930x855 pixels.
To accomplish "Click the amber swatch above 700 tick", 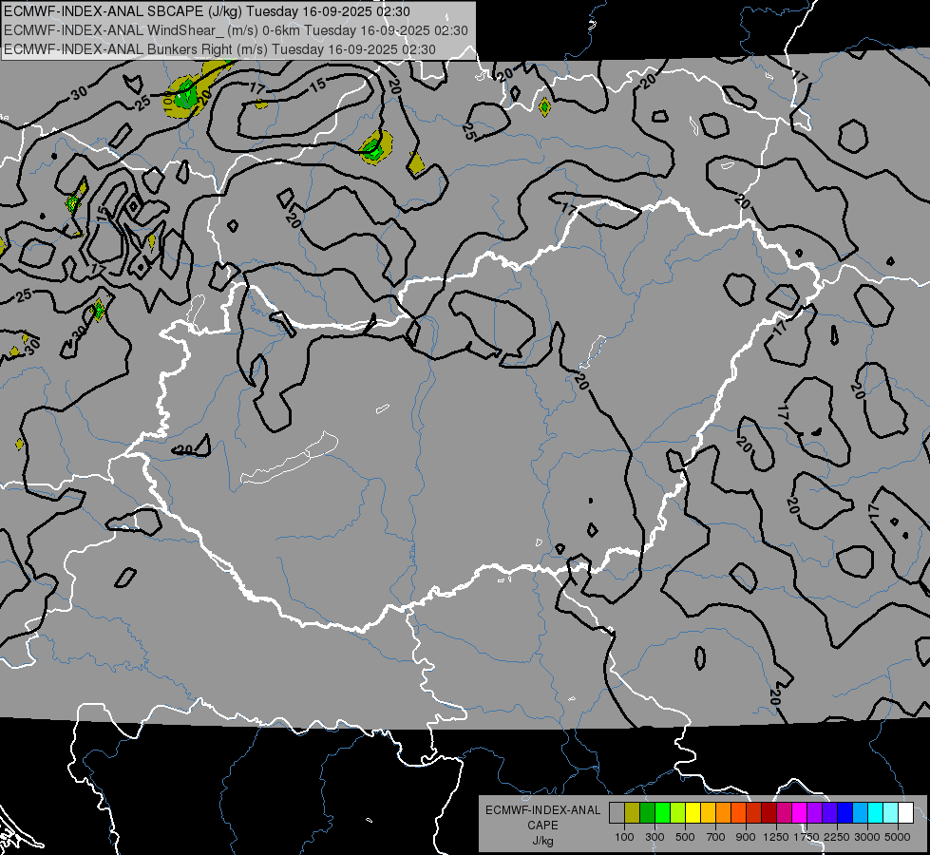I will [x=708, y=813].
